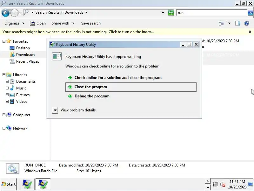This screenshot has width=254, height=191.
Task: Click the grayed Forward navigation arrow
Action: click(14, 13)
